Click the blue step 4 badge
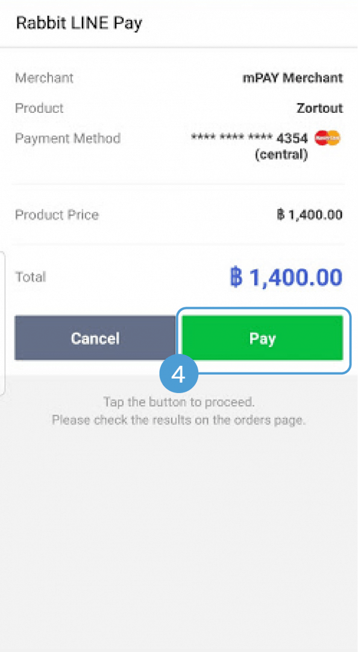The image size is (358, 652). point(178,374)
